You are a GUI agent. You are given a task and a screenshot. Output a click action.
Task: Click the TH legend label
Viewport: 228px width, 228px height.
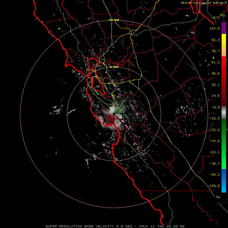pyautogui.click(x=218, y=197)
